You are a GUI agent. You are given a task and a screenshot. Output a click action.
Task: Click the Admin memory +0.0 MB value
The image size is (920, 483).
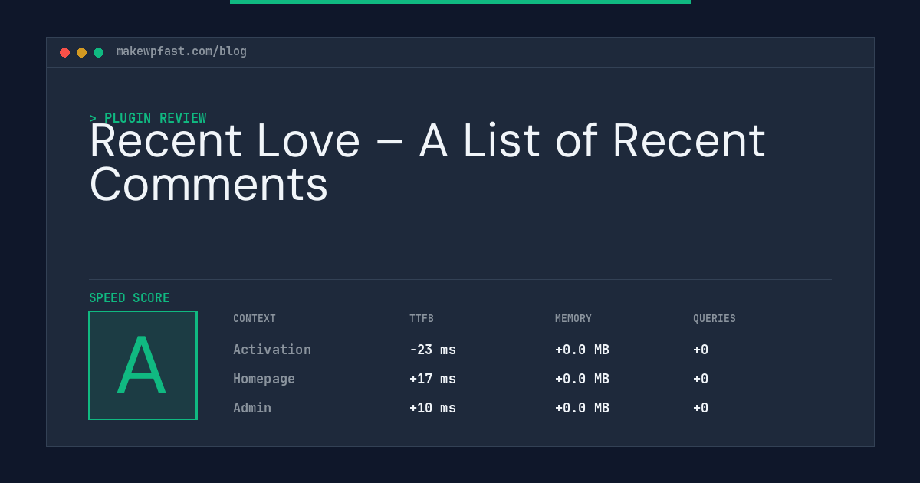pos(582,408)
